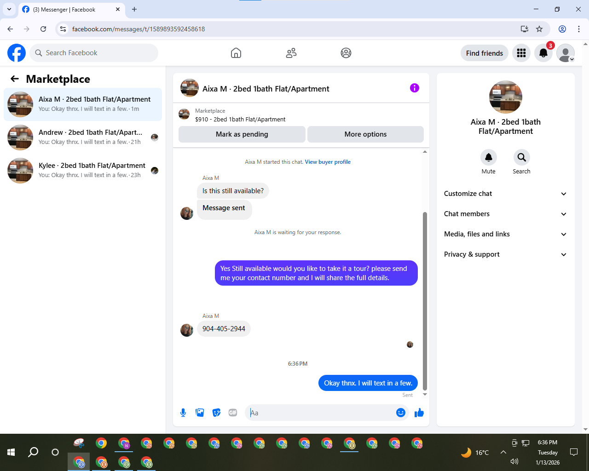The width and height of the screenshot is (589, 471).
Task: Open Chrome profile icon in toolbar
Action: tap(562, 29)
